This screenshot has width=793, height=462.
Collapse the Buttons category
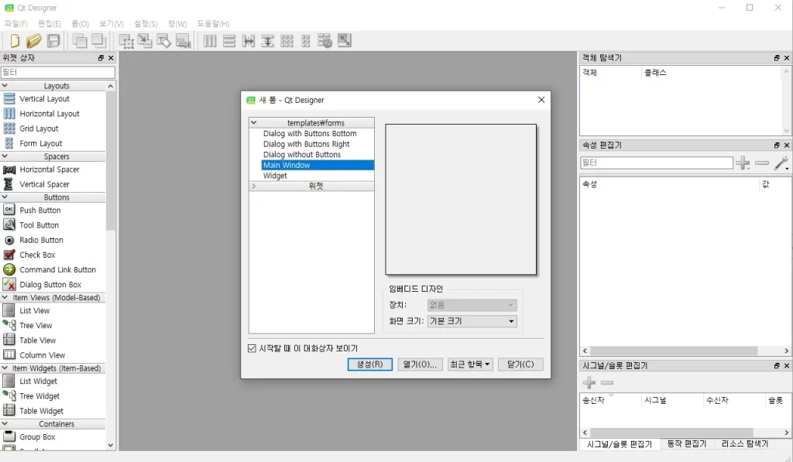point(5,197)
